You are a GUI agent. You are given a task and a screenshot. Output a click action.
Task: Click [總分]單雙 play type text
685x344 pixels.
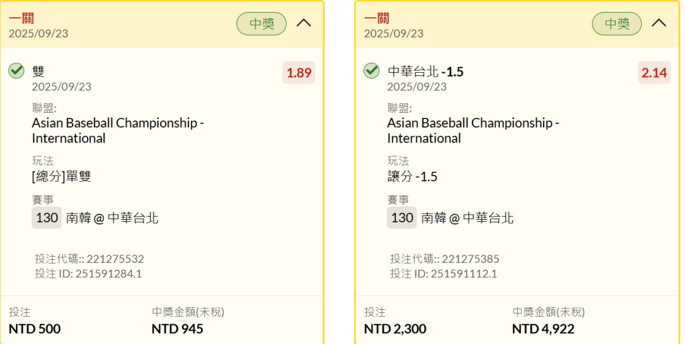click(x=62, y=176)
